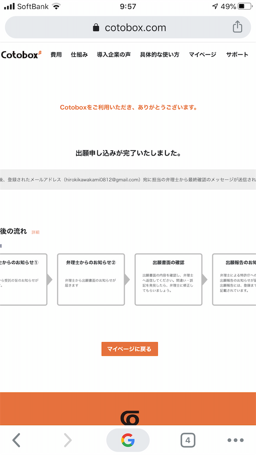Tap the lock icon beside cotobox.com
The width and height of the screenshot is (256, 455).
(x=96, y=28)
